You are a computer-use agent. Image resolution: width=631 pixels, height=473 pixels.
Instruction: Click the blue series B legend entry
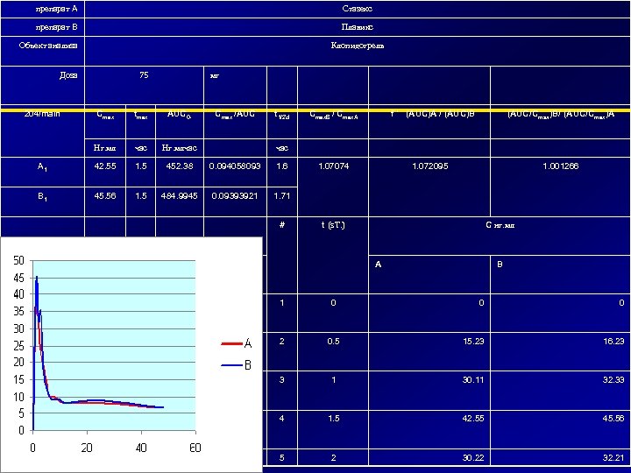click(237, 365)
